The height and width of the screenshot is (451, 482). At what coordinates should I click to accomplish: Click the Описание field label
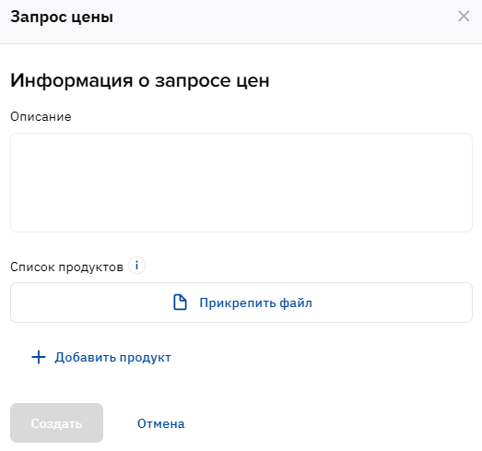click(41, 117)
